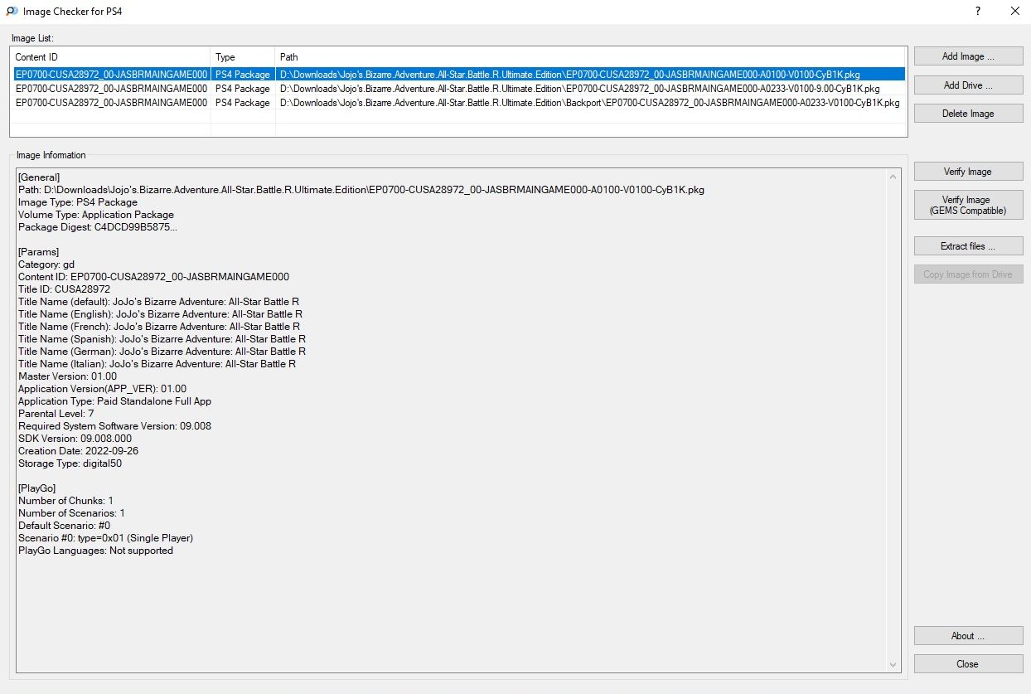Click the Title ID: CUSA28972 line

tap(64, 289)
